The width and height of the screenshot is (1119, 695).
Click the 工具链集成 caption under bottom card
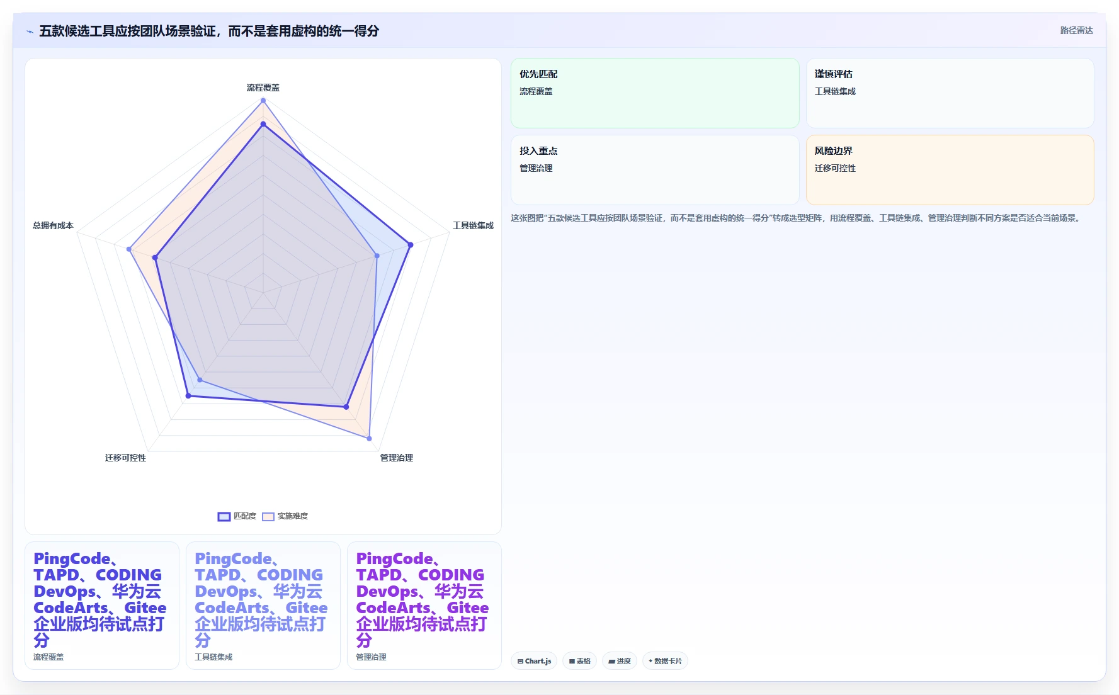213,657
